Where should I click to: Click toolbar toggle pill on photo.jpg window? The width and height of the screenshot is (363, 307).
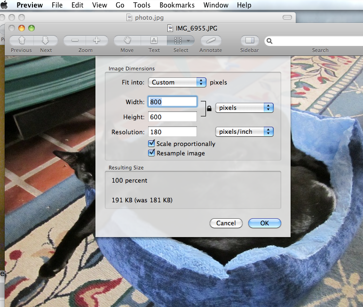click(x=287, y=17)
